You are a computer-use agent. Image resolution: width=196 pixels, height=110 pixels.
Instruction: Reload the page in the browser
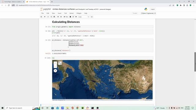(x=9, y=5)
